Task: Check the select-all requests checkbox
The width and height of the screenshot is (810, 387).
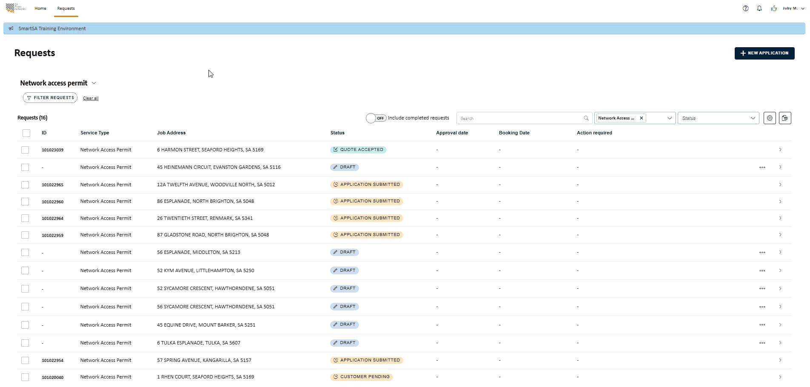Action: tap(26, 133)
